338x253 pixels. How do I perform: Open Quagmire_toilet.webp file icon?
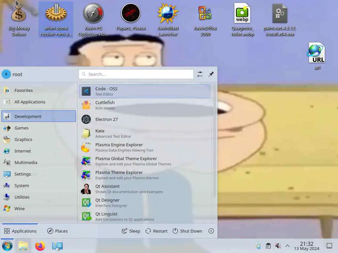(x=242, y=20)
